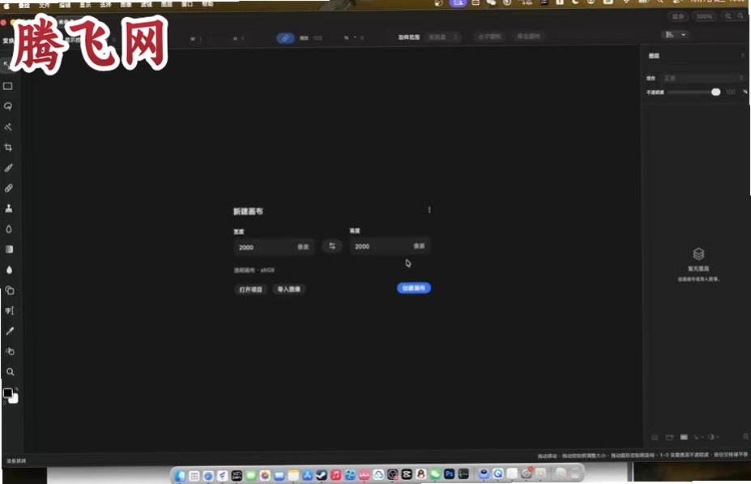Choose the magic wand tool

point(8,127)
